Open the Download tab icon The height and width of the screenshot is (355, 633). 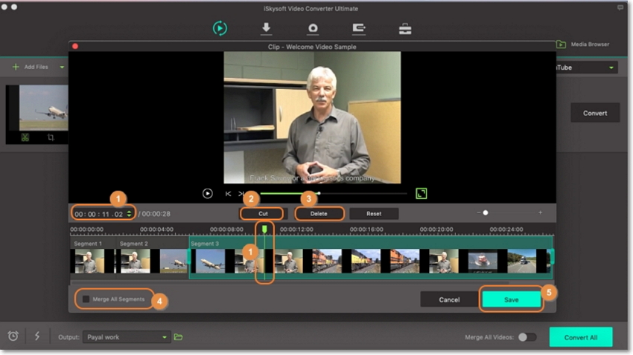pyautogui.click(x=266, y=28)
